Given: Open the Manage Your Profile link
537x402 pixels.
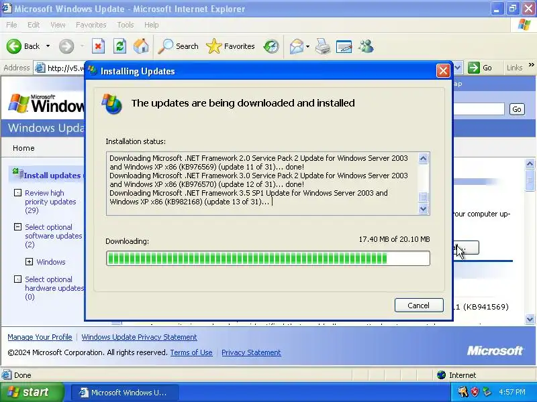Looking at the screenshot, I should click(x=40, y=337).
